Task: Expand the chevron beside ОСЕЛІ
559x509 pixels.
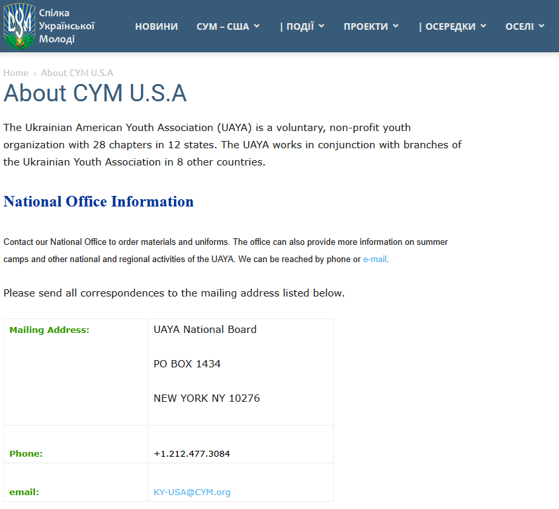Action: (x=542, y=26)
